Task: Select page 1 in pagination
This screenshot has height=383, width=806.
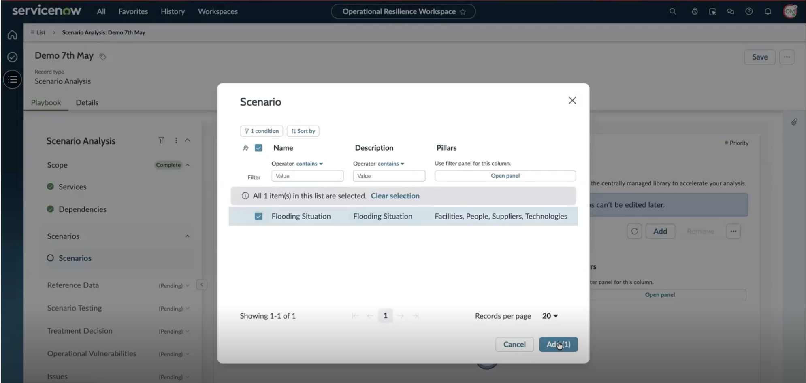Action: click(385, 315)
